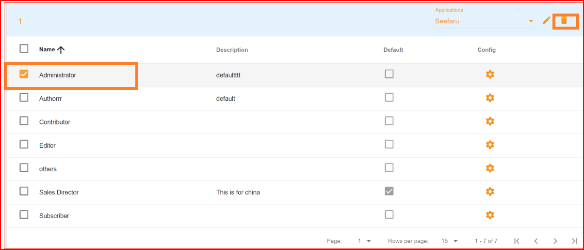The height and width of the screenshot is (250, 584).
Task: Open config gear for Administrator
Action: [x=490, y=74]
